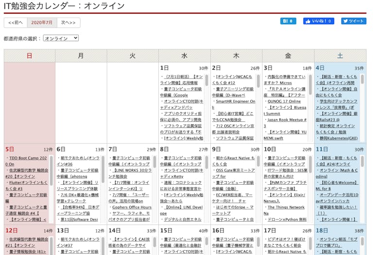The width and height of the screenshot is (373, 255).
Task: Open July 1 event オンラインCTO対談 キャディ×アンドパッ
Action: [x=182, y=104]
